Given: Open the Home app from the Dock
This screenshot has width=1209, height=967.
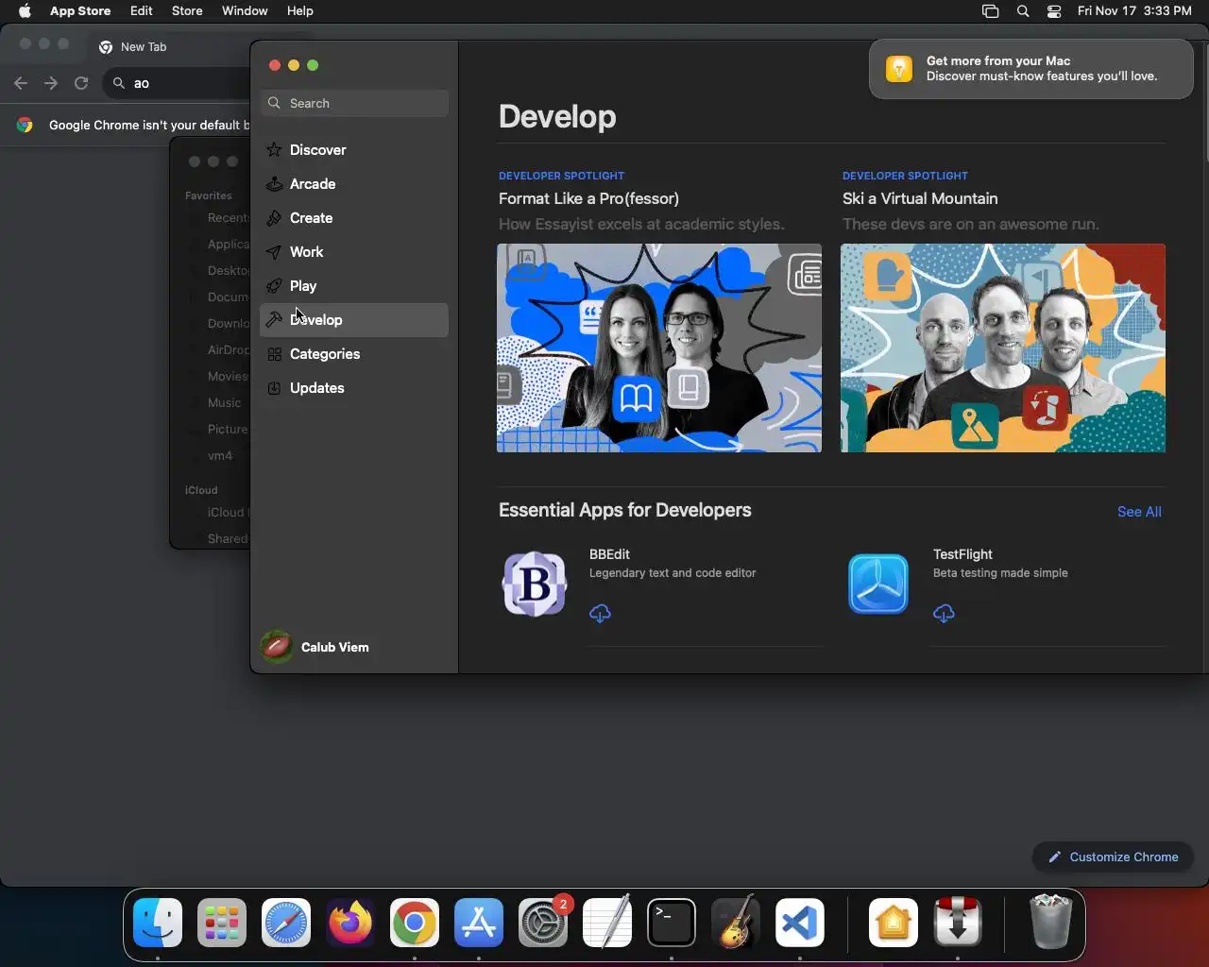Looking at the screenshot, I should 894,923.
